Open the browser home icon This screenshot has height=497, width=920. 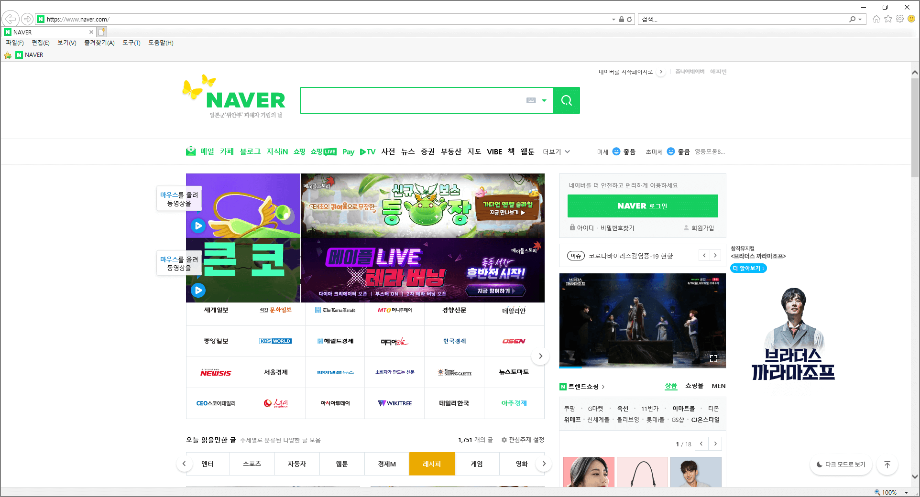coord(876,19)
